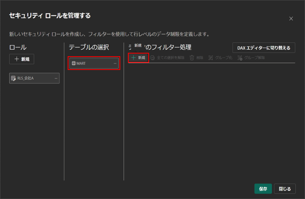Click the グループ化 group icon
This screenshot has width=305, height=199.
[x=211, y=58]
